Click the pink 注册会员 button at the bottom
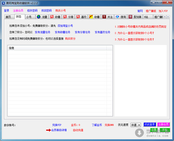 pyautogui.click(x=164, y=124)
